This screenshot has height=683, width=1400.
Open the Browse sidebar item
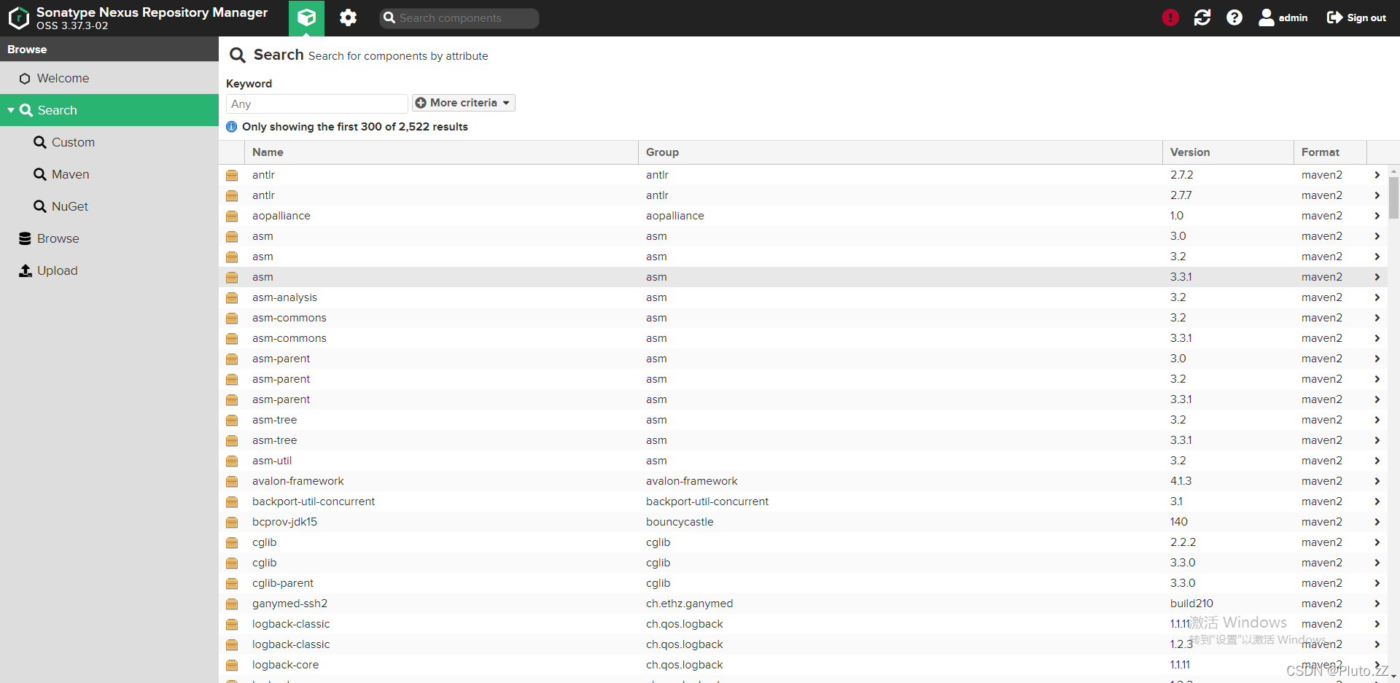(109, 238)
